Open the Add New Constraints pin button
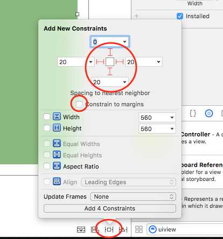The image size is (223, 239). [109, 229]
